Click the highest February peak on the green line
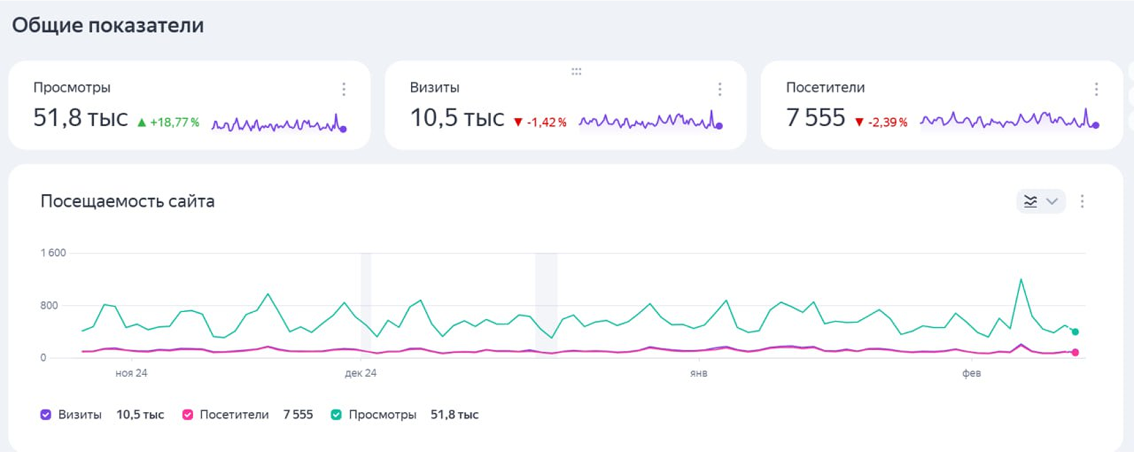The image size is (1134, 452). [1021, 279]
